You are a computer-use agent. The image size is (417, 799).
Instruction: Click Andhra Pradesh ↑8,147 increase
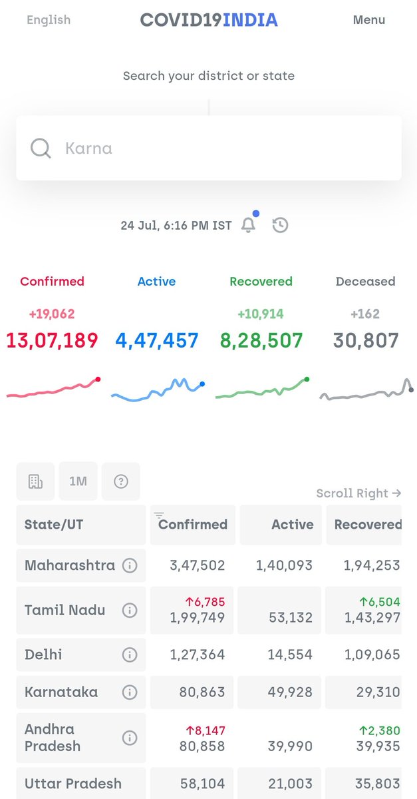coord(206,730)
